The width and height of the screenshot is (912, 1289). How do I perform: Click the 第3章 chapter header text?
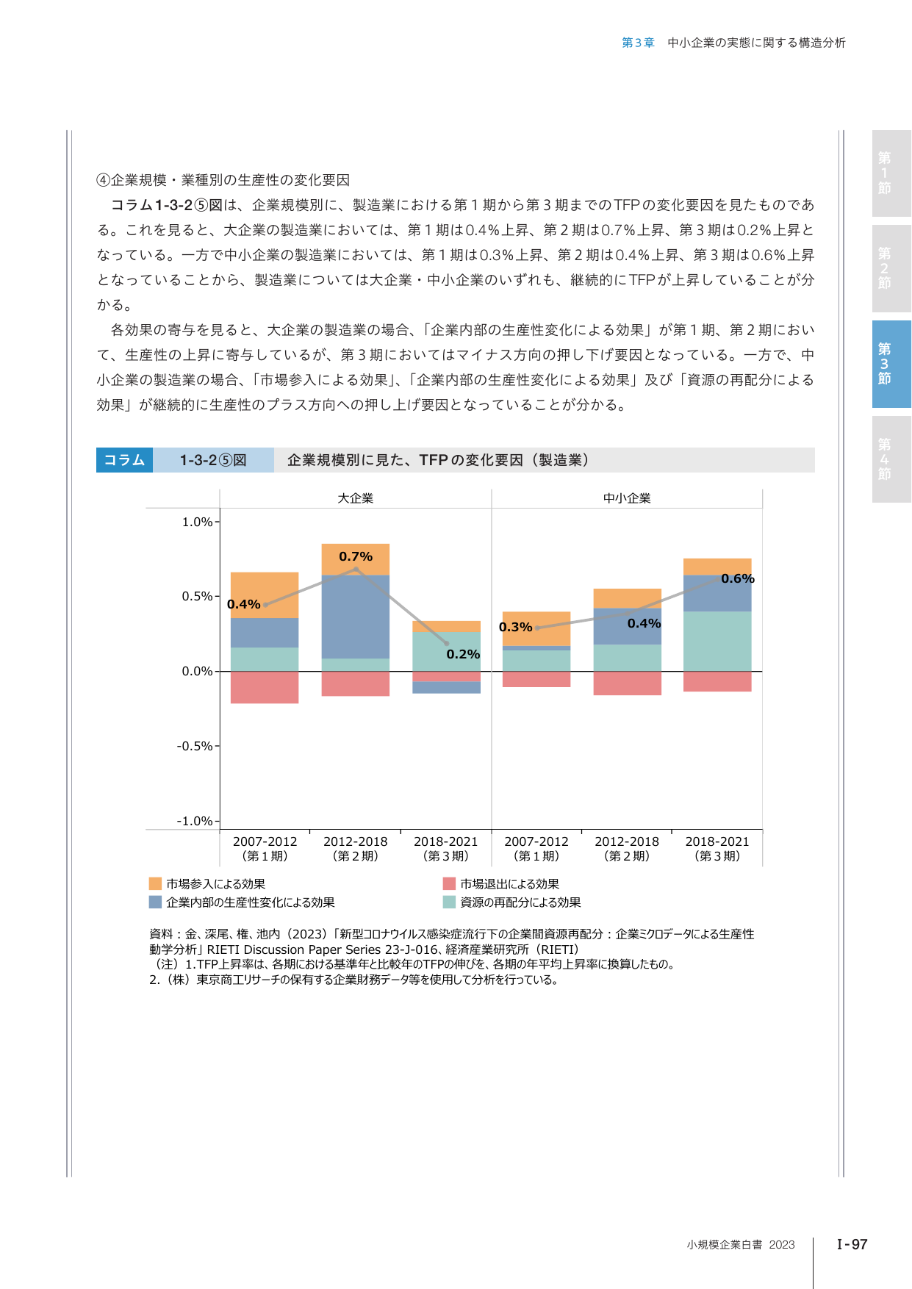point(638,43)
